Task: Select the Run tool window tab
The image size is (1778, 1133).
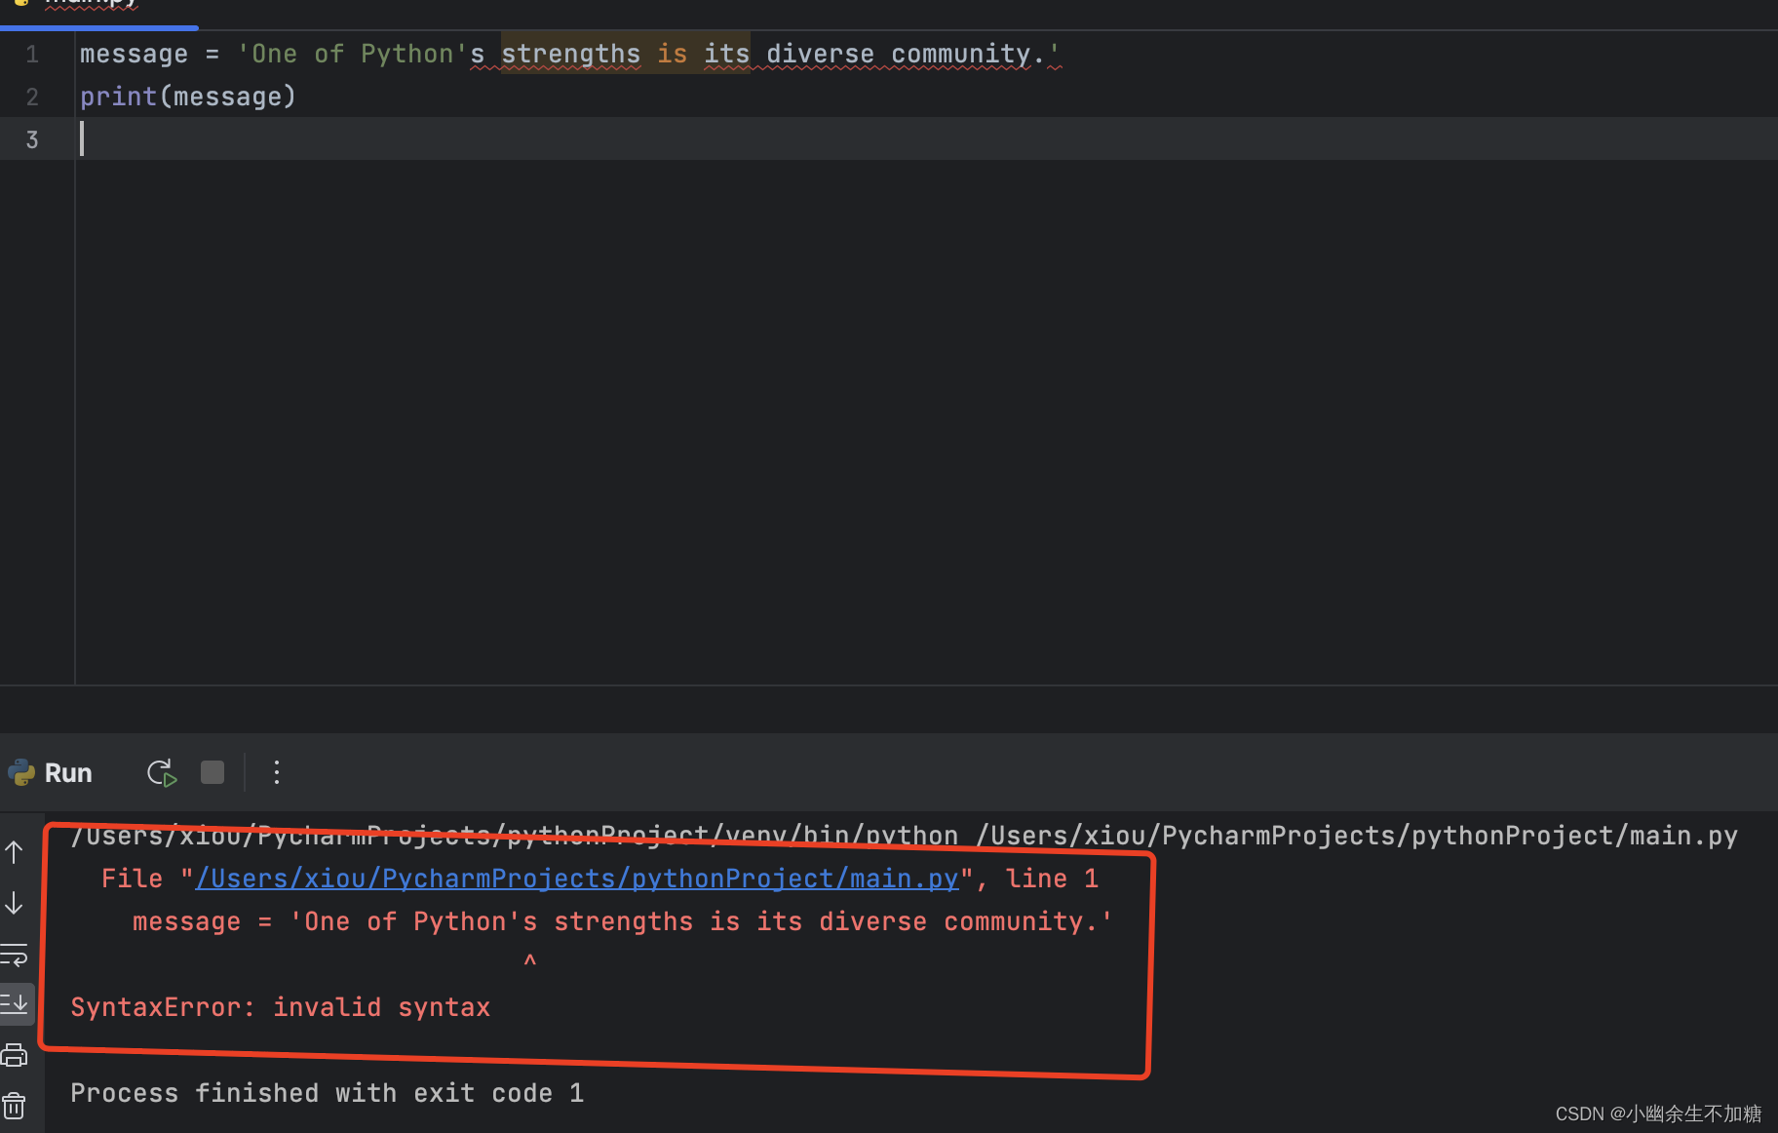Action: (x=68, y=773)
